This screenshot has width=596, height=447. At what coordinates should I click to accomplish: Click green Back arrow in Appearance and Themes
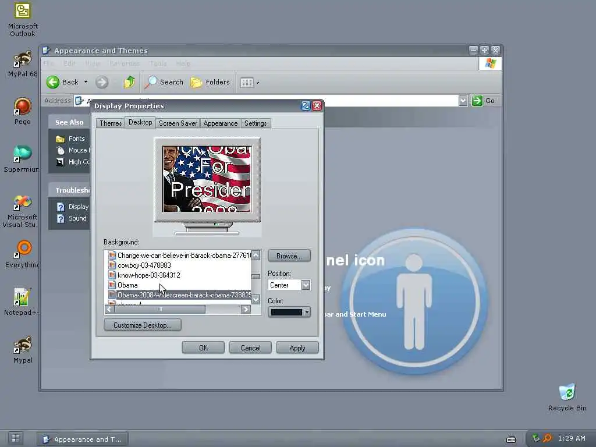(x=62, y=82)
